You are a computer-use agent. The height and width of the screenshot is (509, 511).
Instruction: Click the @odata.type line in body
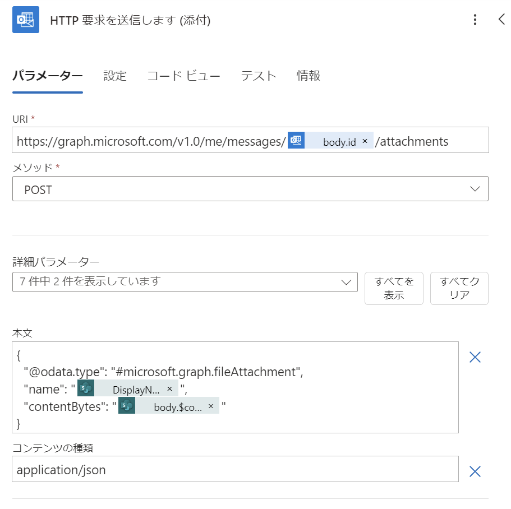click(x=164, y=372)
